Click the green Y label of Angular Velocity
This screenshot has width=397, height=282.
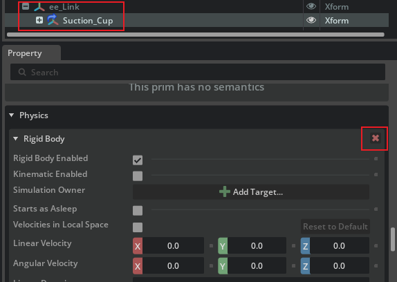(223, 266)
